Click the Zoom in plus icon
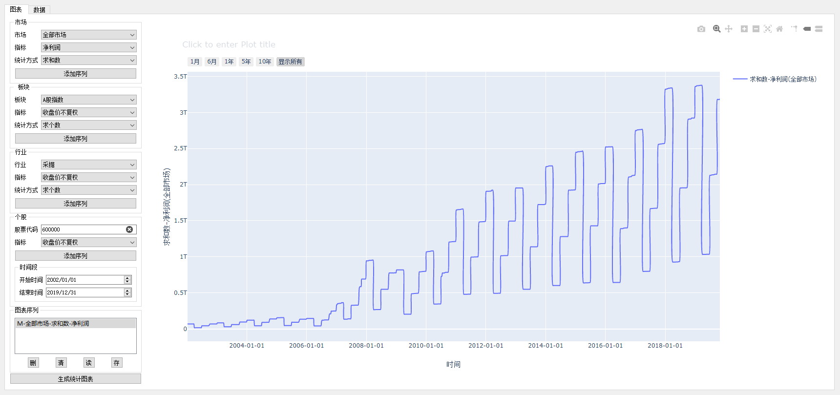 (744, 29)
